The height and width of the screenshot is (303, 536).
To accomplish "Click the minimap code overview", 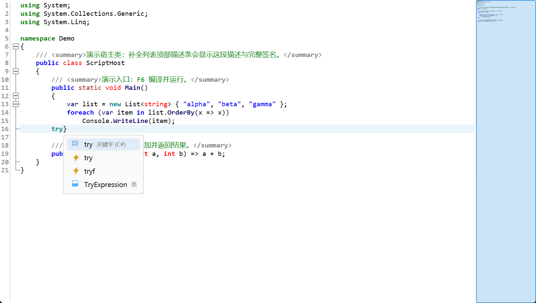I will point(506,151).
